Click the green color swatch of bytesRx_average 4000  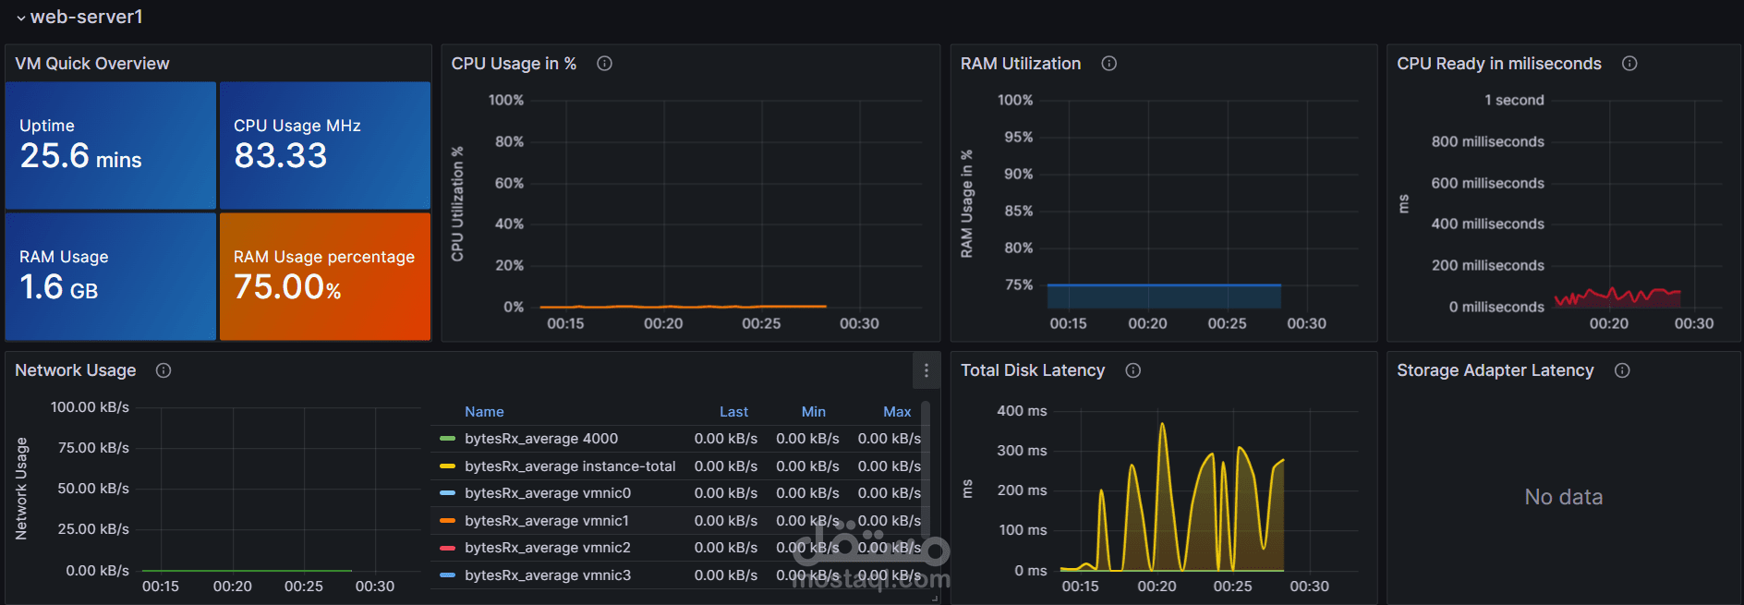447,439
